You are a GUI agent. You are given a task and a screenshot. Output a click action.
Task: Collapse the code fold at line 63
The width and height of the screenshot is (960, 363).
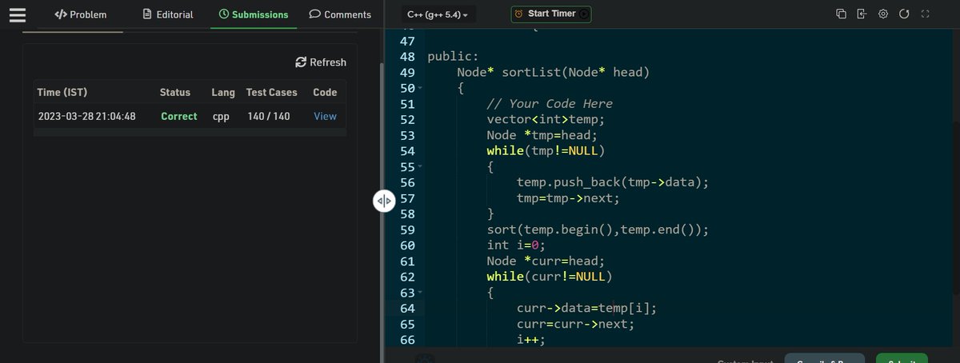[x=419, y=293]
